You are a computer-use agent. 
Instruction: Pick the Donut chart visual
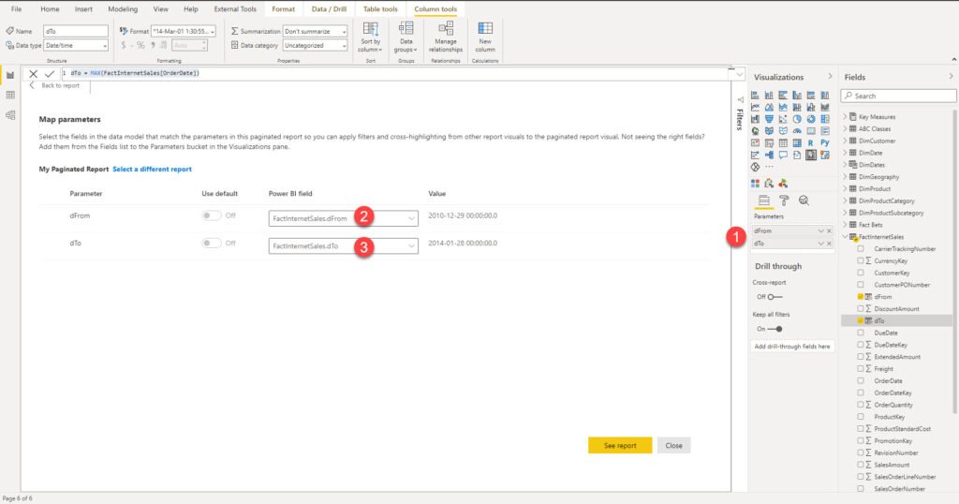click(x=811, y=119)
